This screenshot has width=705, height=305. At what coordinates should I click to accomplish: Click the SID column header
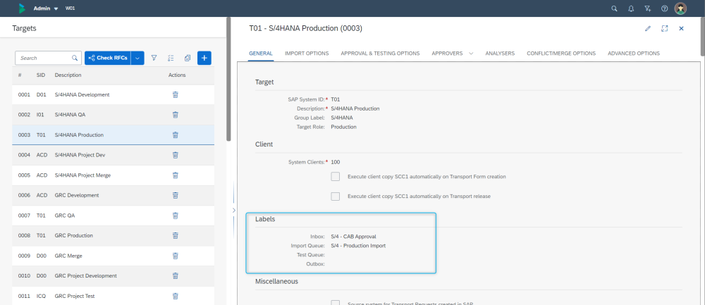pos(40,75)
